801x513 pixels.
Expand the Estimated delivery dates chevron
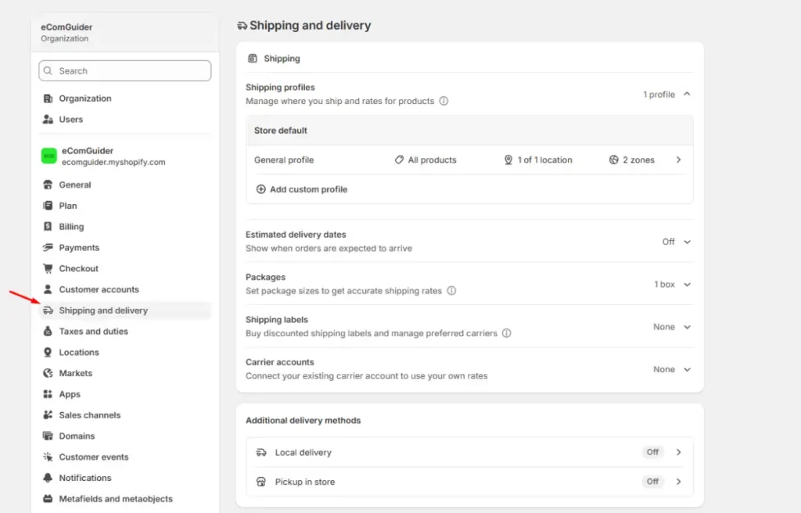click(x=687, y=242)
